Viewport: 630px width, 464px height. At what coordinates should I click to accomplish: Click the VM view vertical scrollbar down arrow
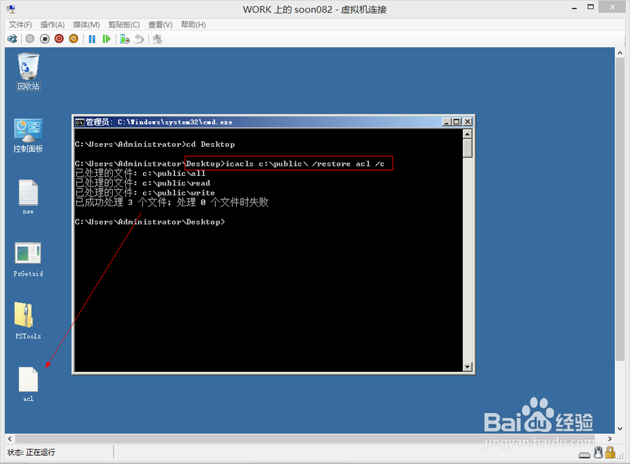click(620, 428)
